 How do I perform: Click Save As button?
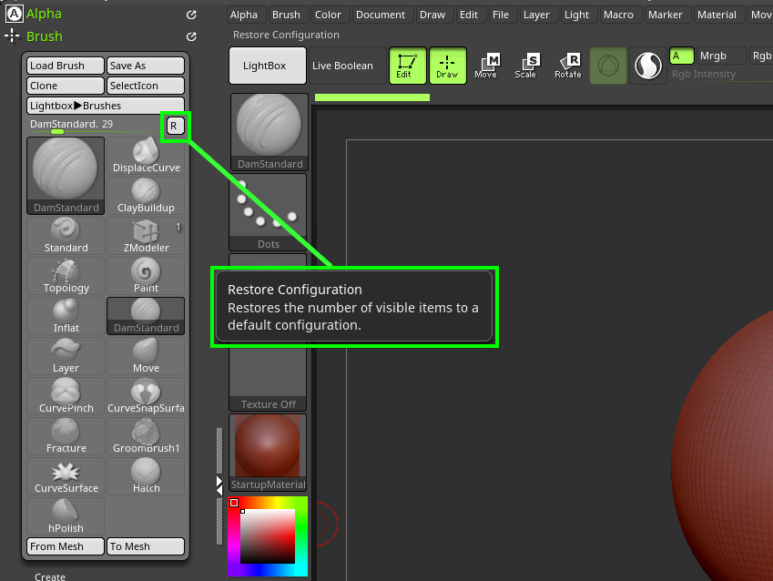(x=146, y=66)
